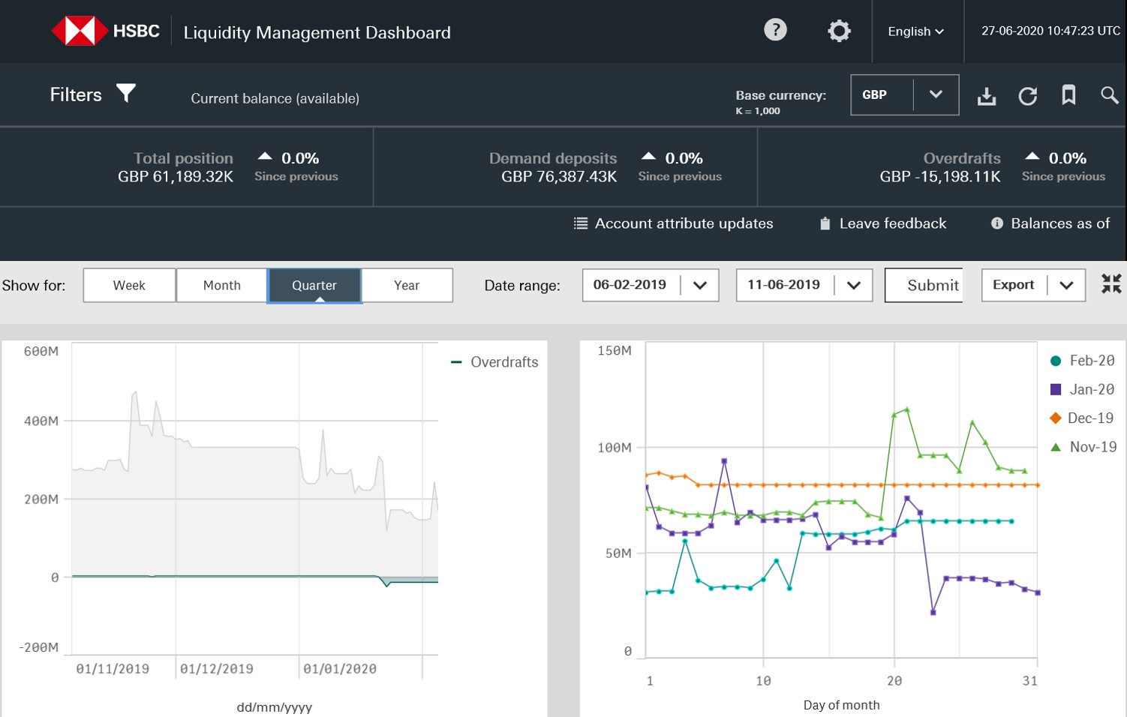
Task: Switch to Month view
Action: pos(221,285)
